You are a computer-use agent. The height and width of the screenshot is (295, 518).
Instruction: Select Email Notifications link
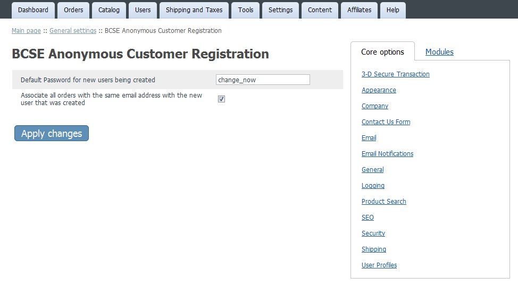click(387, 153)
